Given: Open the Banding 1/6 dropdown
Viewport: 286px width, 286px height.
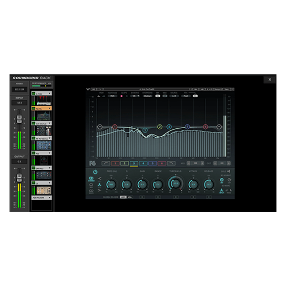Looking at the screenshot, I should pyautogui.click(x=135, y=96).
